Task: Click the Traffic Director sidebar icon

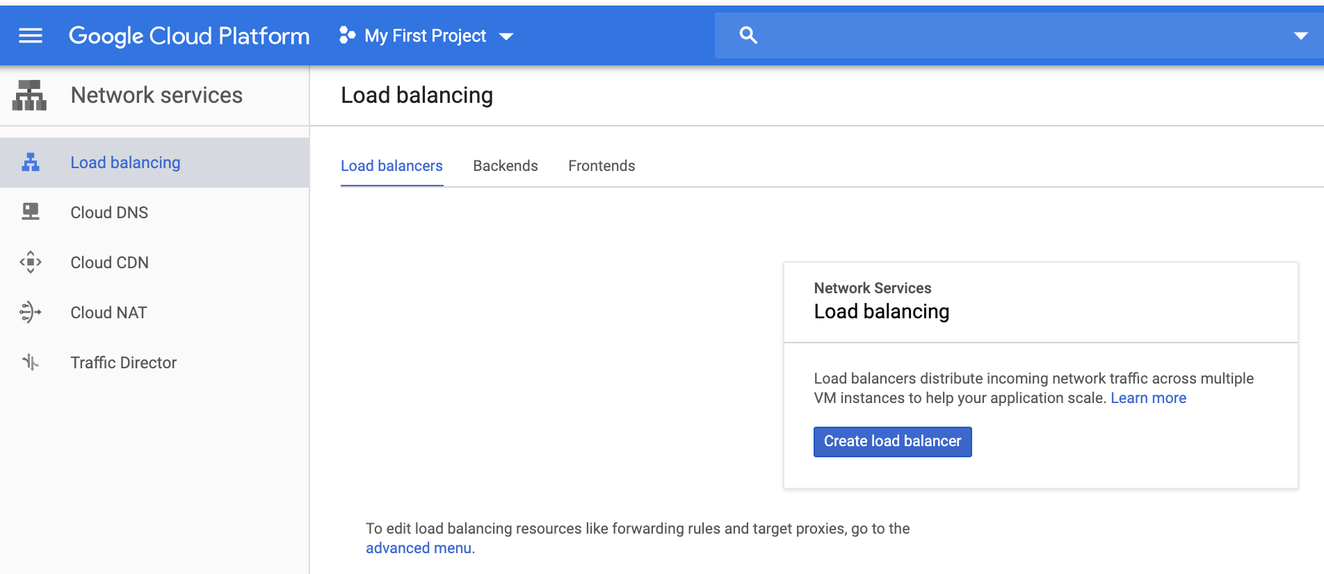Action: 31,362
